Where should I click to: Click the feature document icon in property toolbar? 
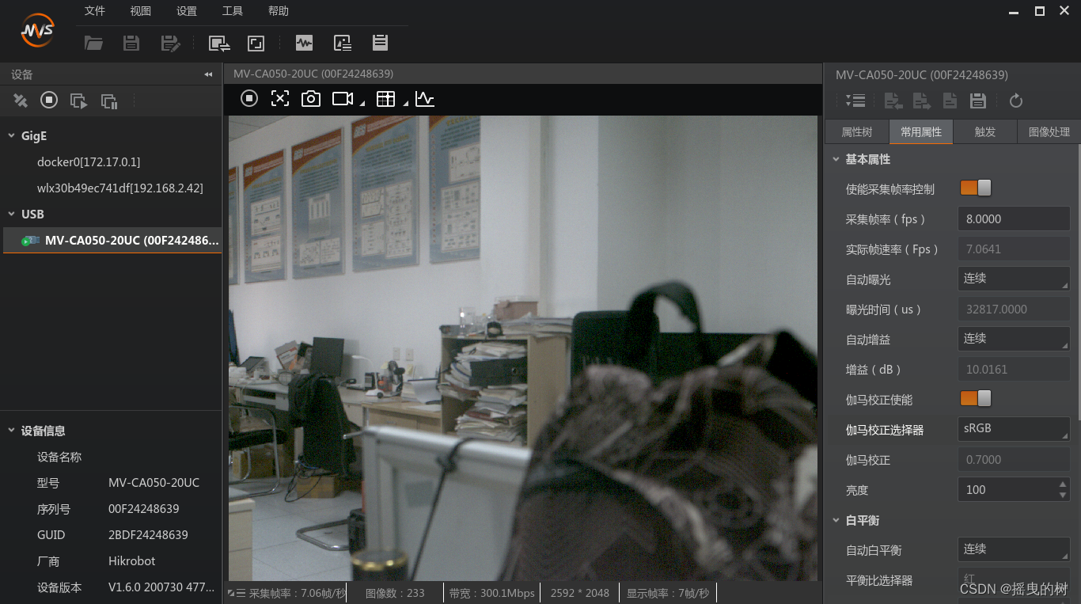click(950, 101)
